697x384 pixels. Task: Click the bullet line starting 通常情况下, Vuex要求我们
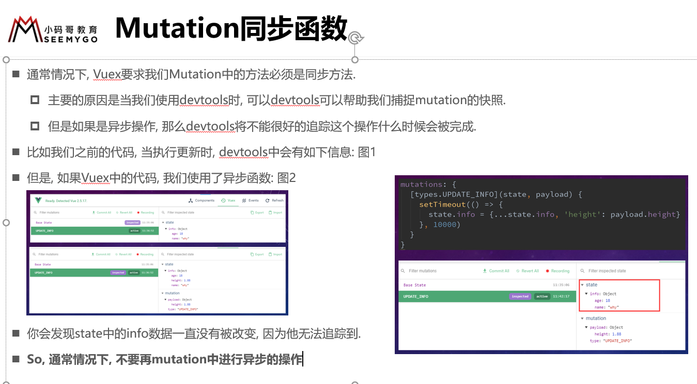(191, 74)
